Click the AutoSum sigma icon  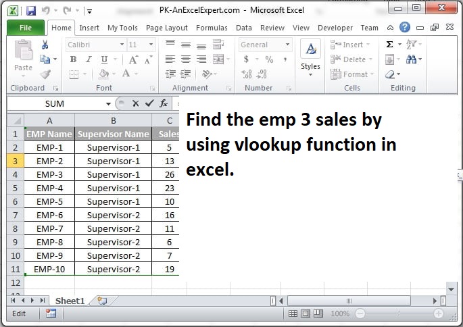click(390, 45)
